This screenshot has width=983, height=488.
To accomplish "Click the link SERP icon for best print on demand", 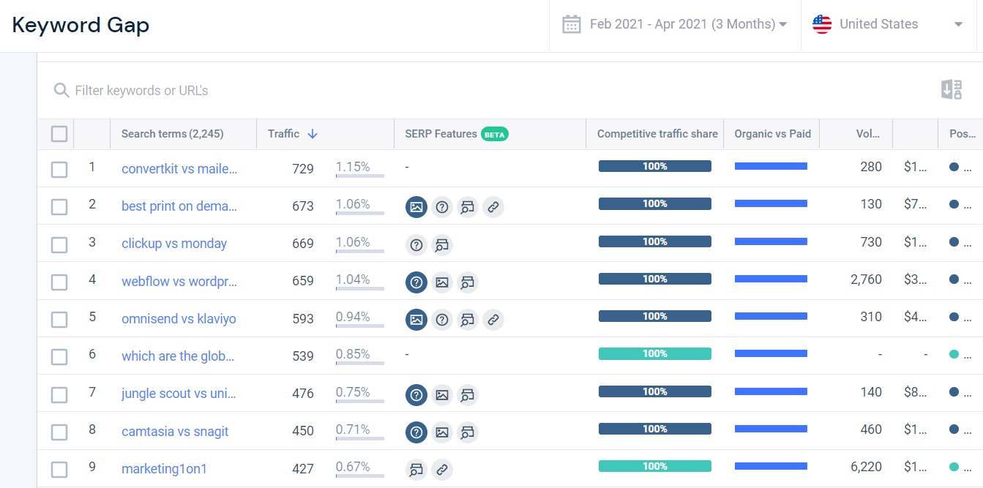I will (x=493, y=207).
